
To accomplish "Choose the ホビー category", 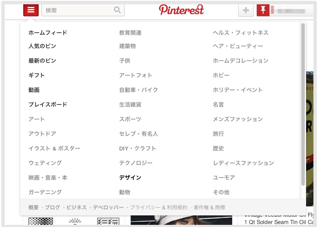I will 221,75.
